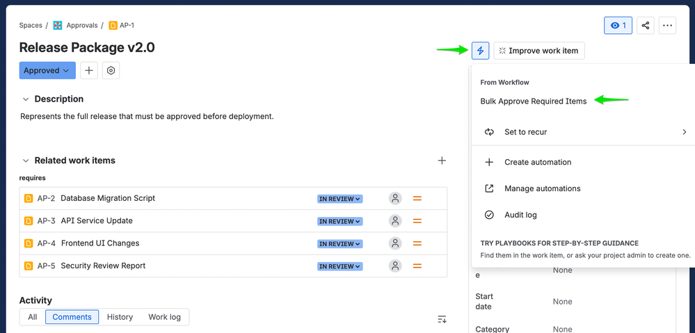Open the three-dots more actions menu
695x333 pixels.
[x=667, y=26]
